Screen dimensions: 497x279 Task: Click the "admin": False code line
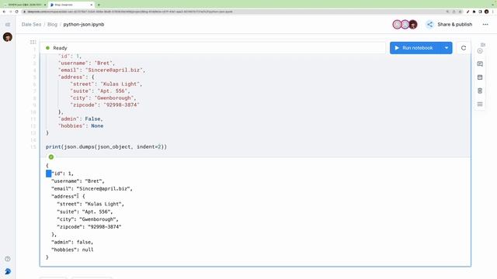coord(81,119)
